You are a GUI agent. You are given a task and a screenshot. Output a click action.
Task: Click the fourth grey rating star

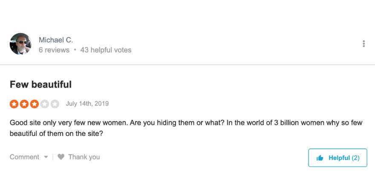coord(45,104)
